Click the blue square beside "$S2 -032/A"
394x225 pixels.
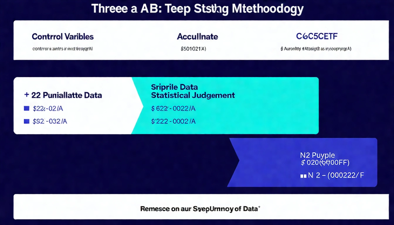click(27, 121)
